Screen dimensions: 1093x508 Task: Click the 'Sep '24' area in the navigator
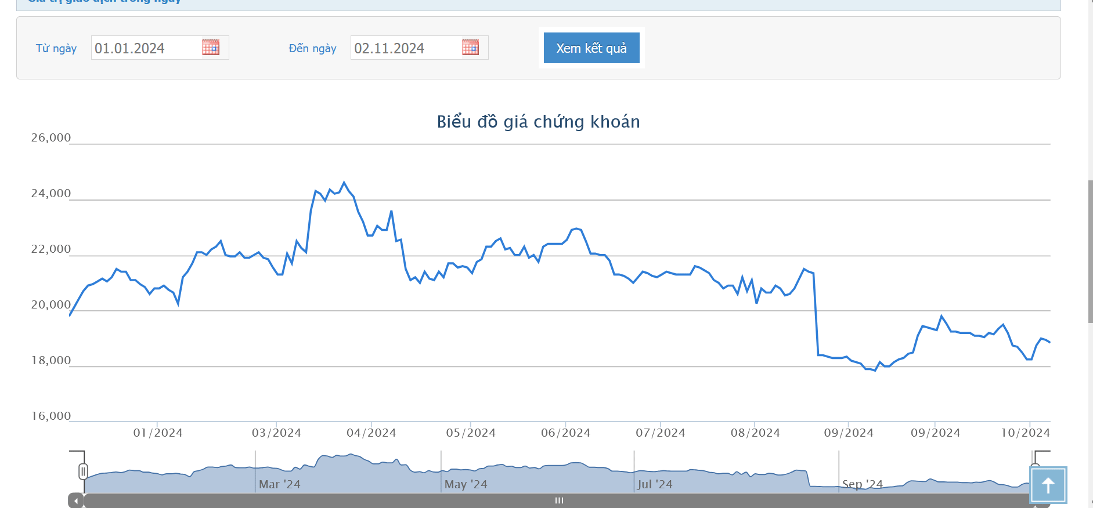coord(862,484)
